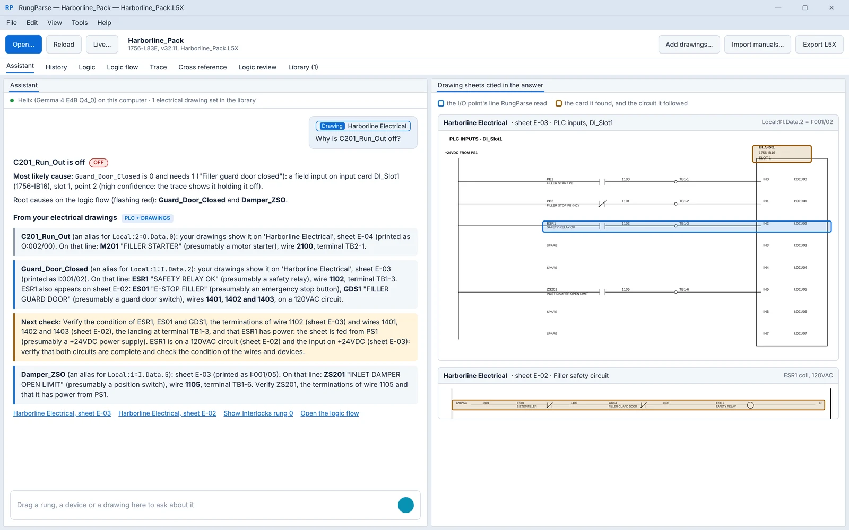Image resolution: width=849 pixels, height=530 pixels.
Task: Reload the Harborline_Pack project
Action: click(x=64, y=45)
